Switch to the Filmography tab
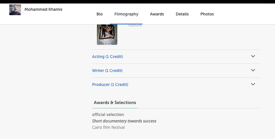The width and height of the screenshot is (275, 139). 126,14
